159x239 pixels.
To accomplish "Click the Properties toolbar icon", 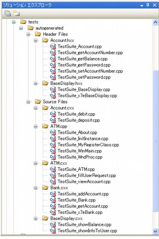I will [8, 13].
